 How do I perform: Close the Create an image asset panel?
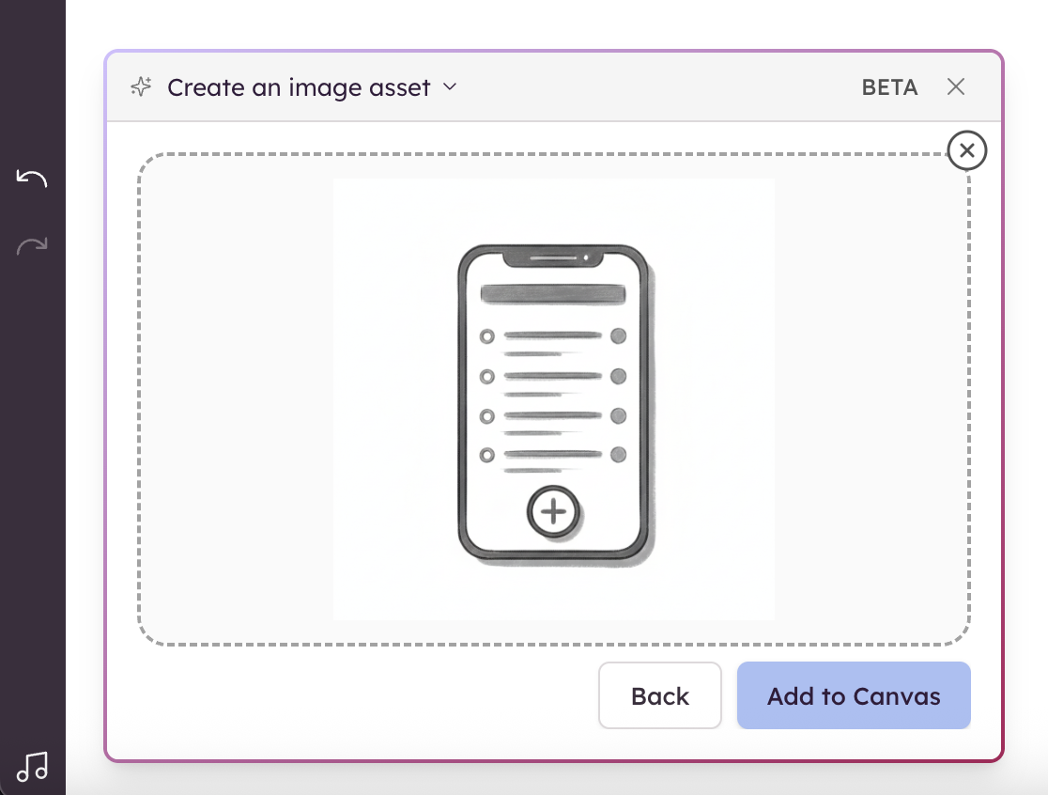[956, 87]
